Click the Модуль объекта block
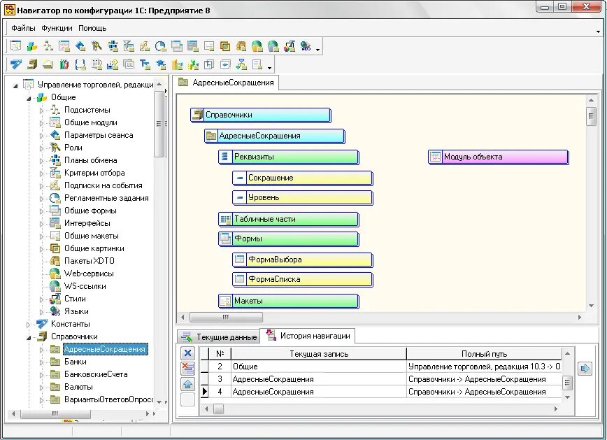 click(498, 157)
